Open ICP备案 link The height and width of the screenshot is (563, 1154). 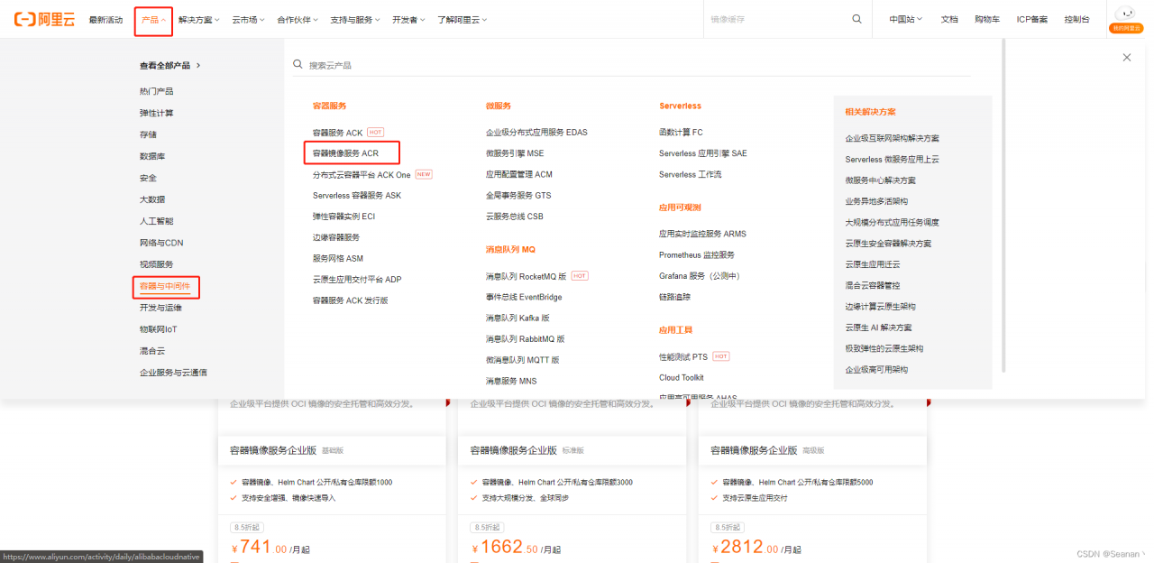(1032, 20)
